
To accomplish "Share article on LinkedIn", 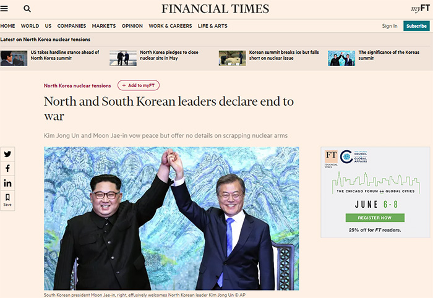I will click(x=7, y=183).
